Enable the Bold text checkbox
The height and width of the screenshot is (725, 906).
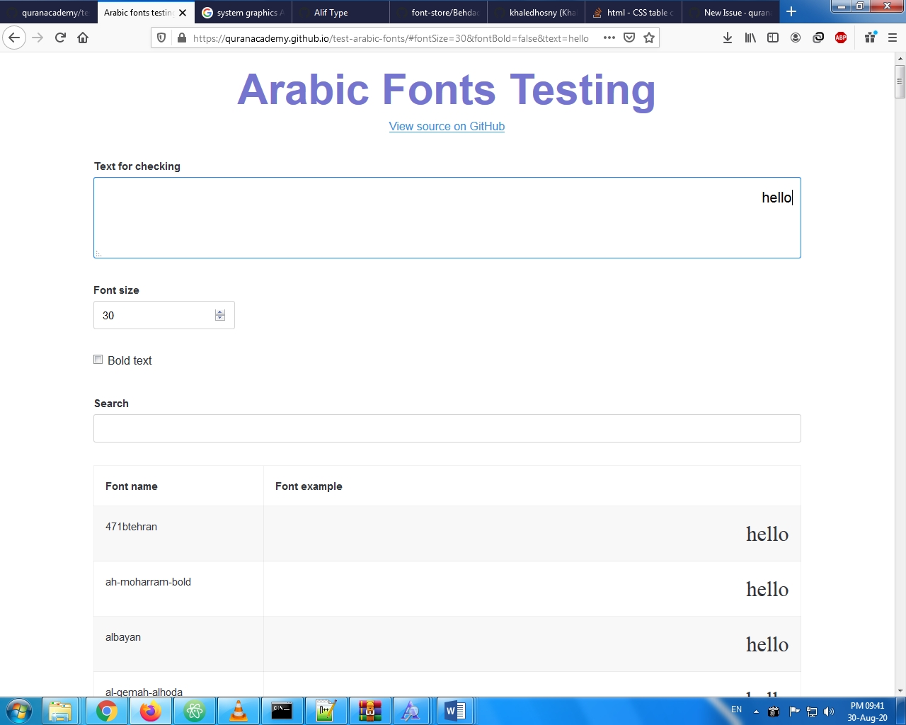click(98, 359)
